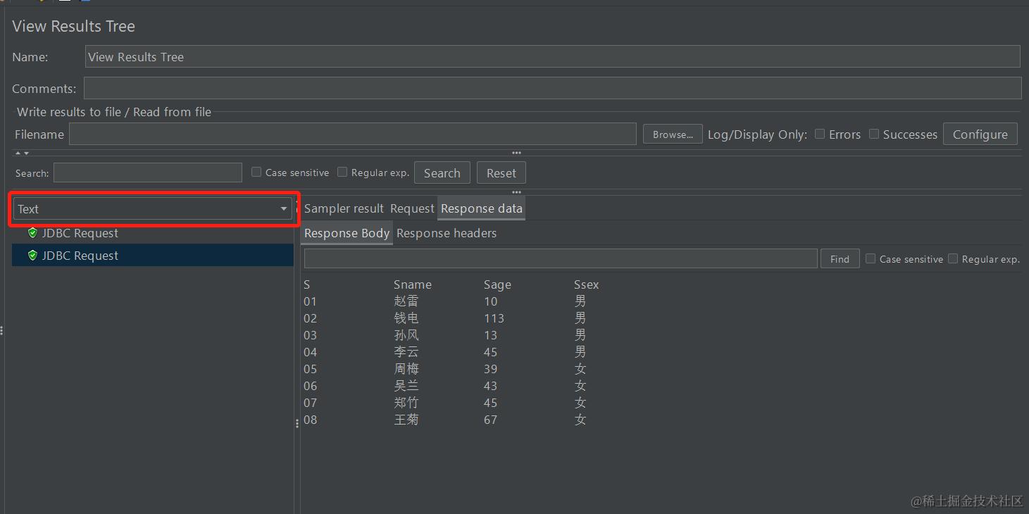Viewport: 1029px width, 514px height.
Task: Click the green shield icon of the highlighted JDBC Request
Action: [32, 256]
